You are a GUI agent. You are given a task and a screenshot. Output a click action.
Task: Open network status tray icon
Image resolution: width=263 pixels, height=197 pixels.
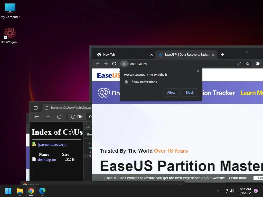[x=226, y=191]
